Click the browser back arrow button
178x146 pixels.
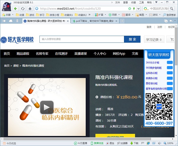[x=15, y=9]
